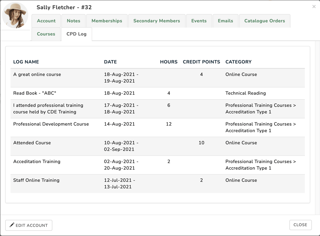Select the Events tab
Image resolution: width=320 pixels, height=236 pixels.
tap(199, 21)
